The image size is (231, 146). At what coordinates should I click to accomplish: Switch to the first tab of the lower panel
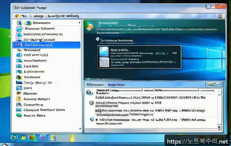point(95,85)
